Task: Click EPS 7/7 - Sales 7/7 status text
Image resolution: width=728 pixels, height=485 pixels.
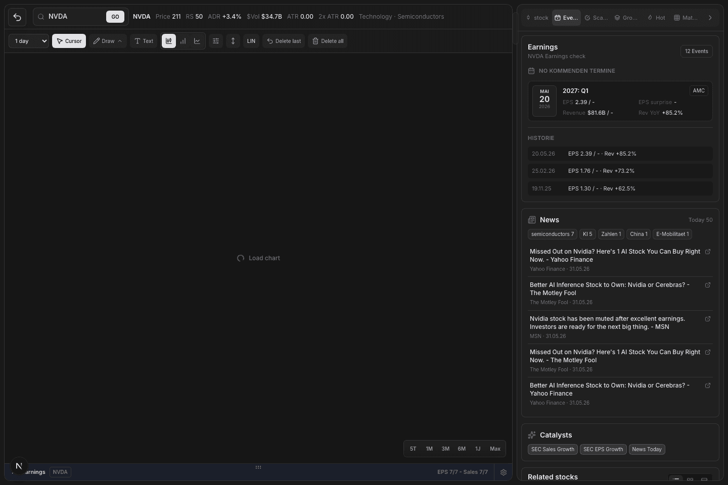Action: point(463,472)
